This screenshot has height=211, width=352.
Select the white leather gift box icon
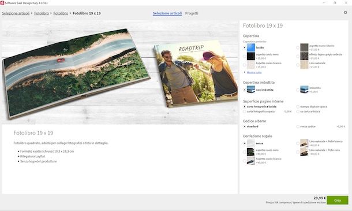tap(251, 161)
